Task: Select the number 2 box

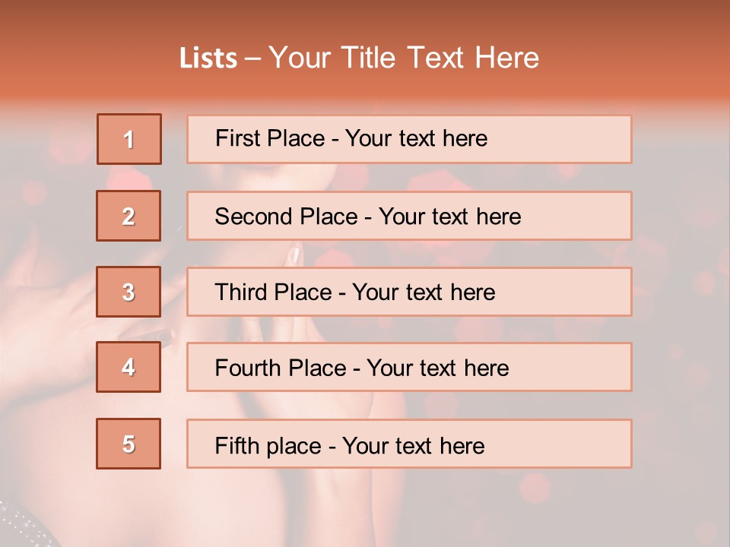Action: 129,216
